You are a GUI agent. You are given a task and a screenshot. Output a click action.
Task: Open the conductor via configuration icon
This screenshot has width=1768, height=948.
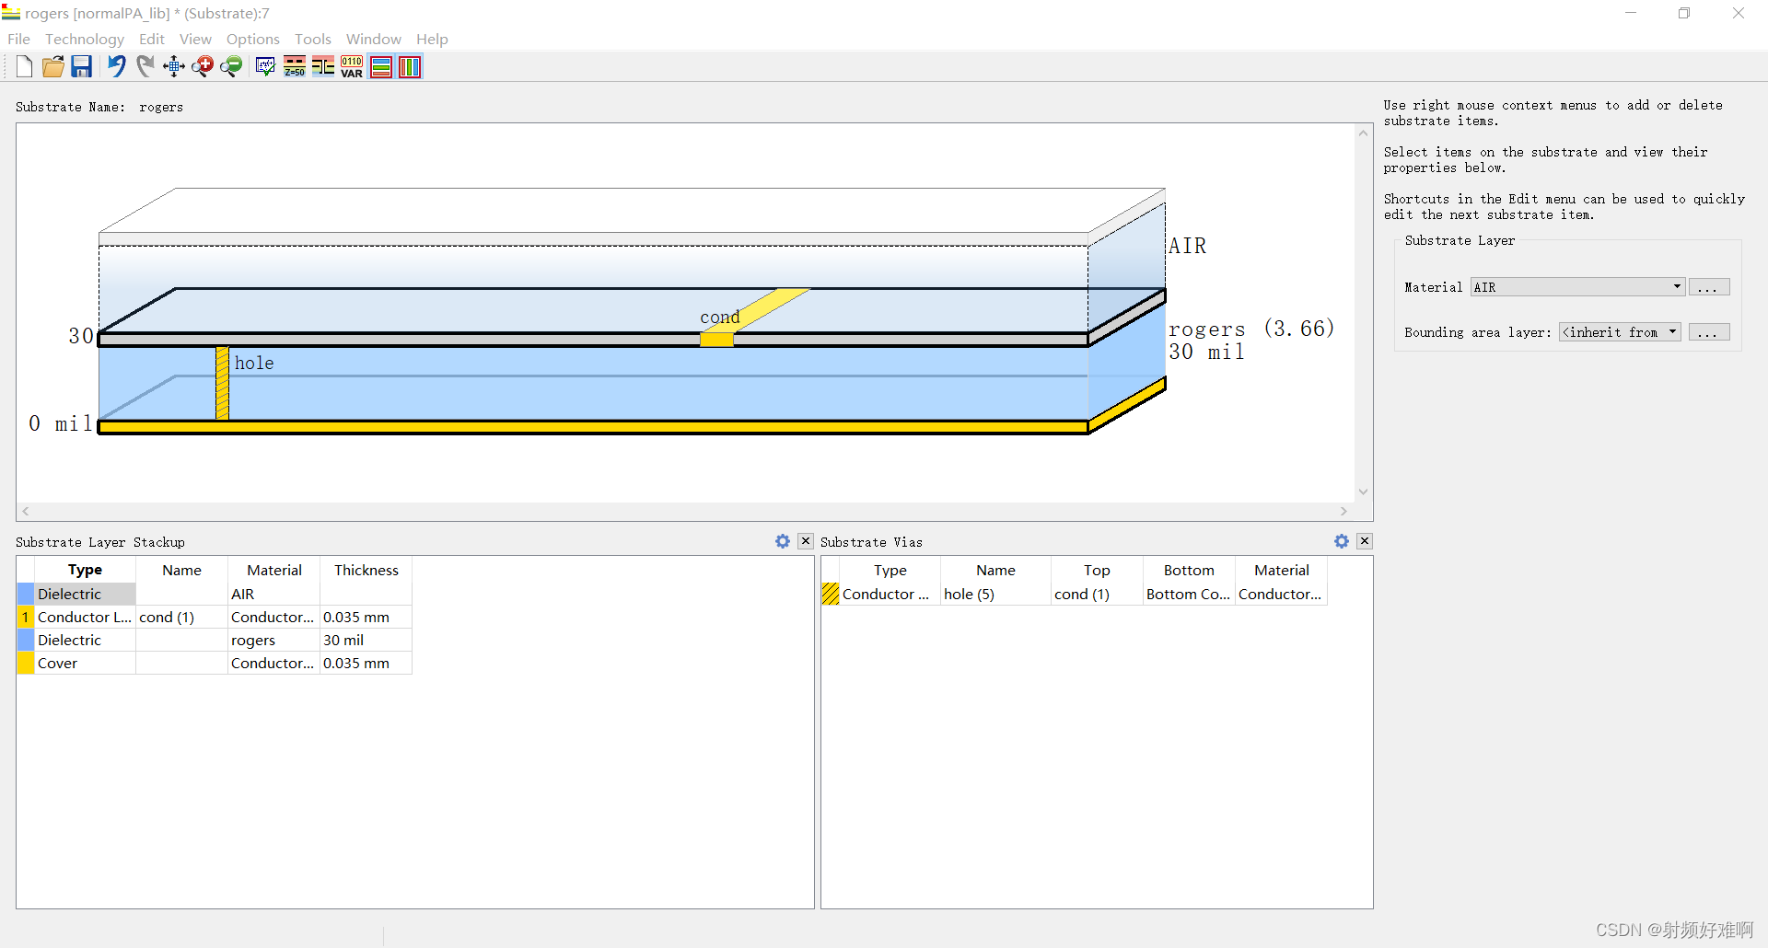pyautogui.click(x=323, y=66)
